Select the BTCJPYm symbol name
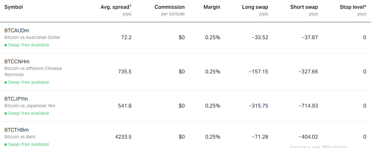The width and height of the screenshot is (371, 148). click(16, 99)
